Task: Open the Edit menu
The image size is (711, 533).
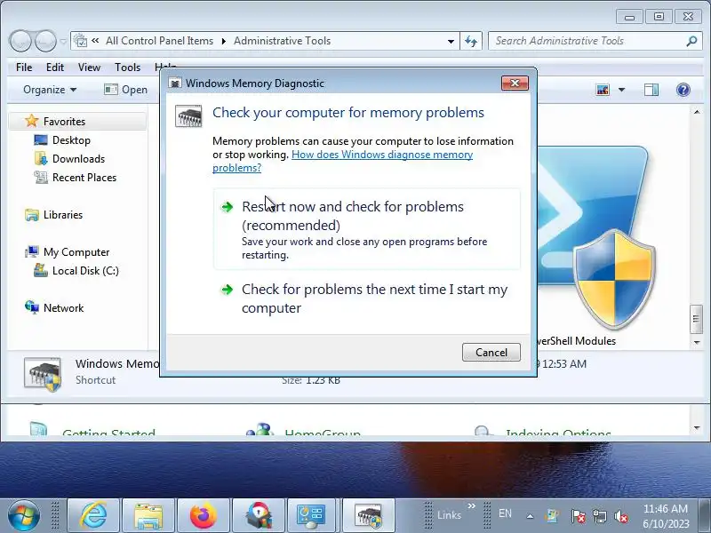Action: point(55,68)
